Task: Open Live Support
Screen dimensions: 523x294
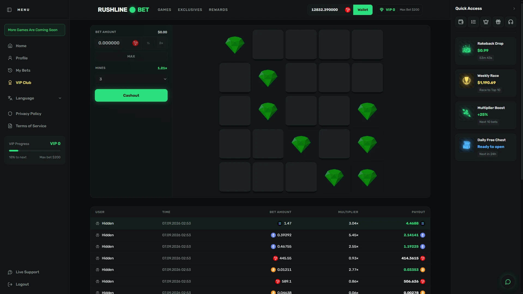Action: [27, 272]
